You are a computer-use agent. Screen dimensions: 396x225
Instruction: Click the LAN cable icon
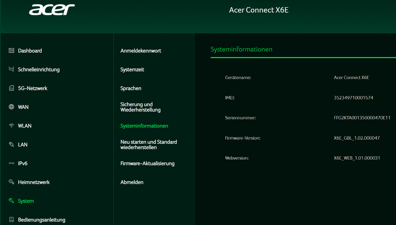(x=12, y=145)
